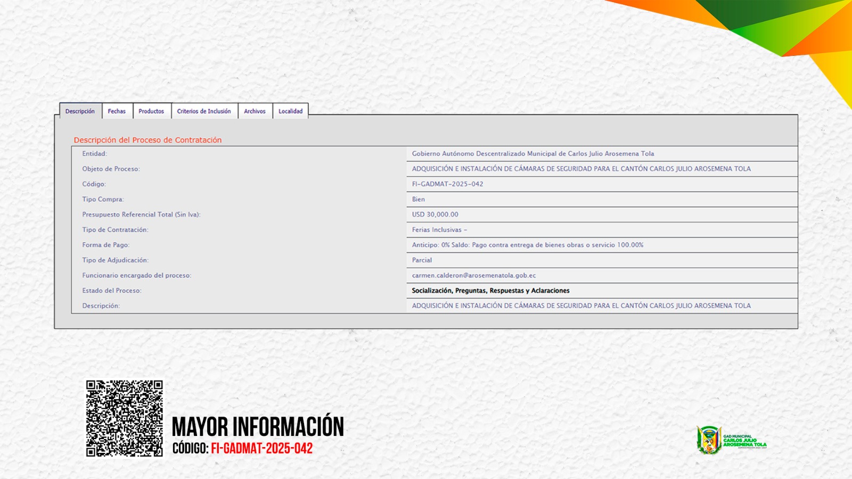The height and width of the screenshot is (479, 852).
Task: Click the Mayor Información heading
Action: point(258,427)
